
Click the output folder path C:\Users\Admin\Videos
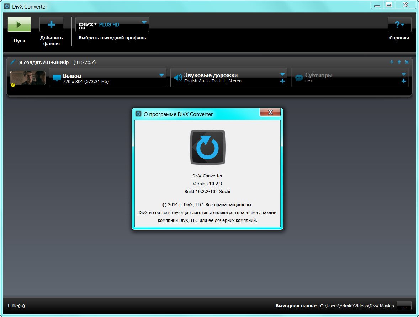pyautogui.click(x=357, y=306)
